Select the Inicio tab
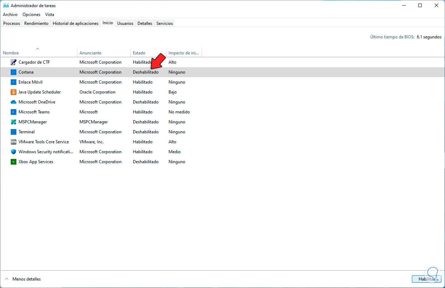Viewport: 445px width, 288px height. [x=108, y=23]
